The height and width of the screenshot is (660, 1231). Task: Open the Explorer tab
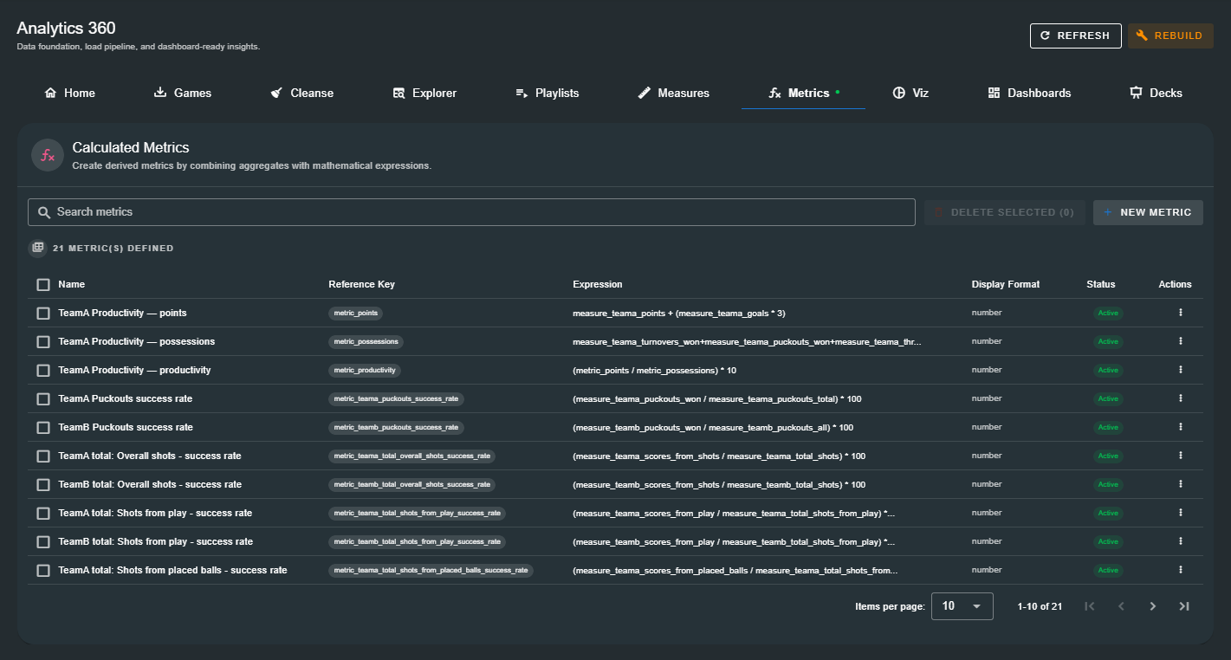[424, 93]
